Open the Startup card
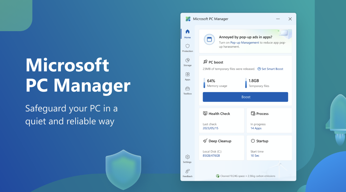346x192 pixels. [269, 148]
